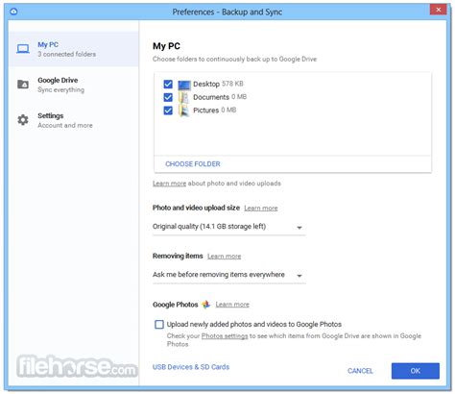This screenshot has width=455, height=394.
Task: Enable upload of newly added photos to Google Photos
Action: 159,324
